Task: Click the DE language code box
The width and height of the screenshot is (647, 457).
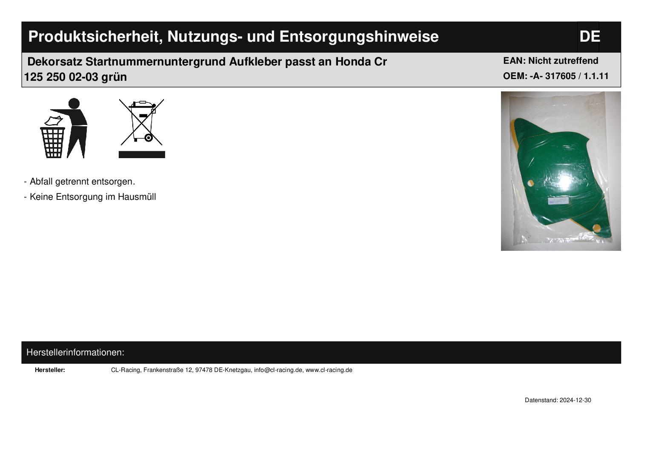Action: (589, 37)
